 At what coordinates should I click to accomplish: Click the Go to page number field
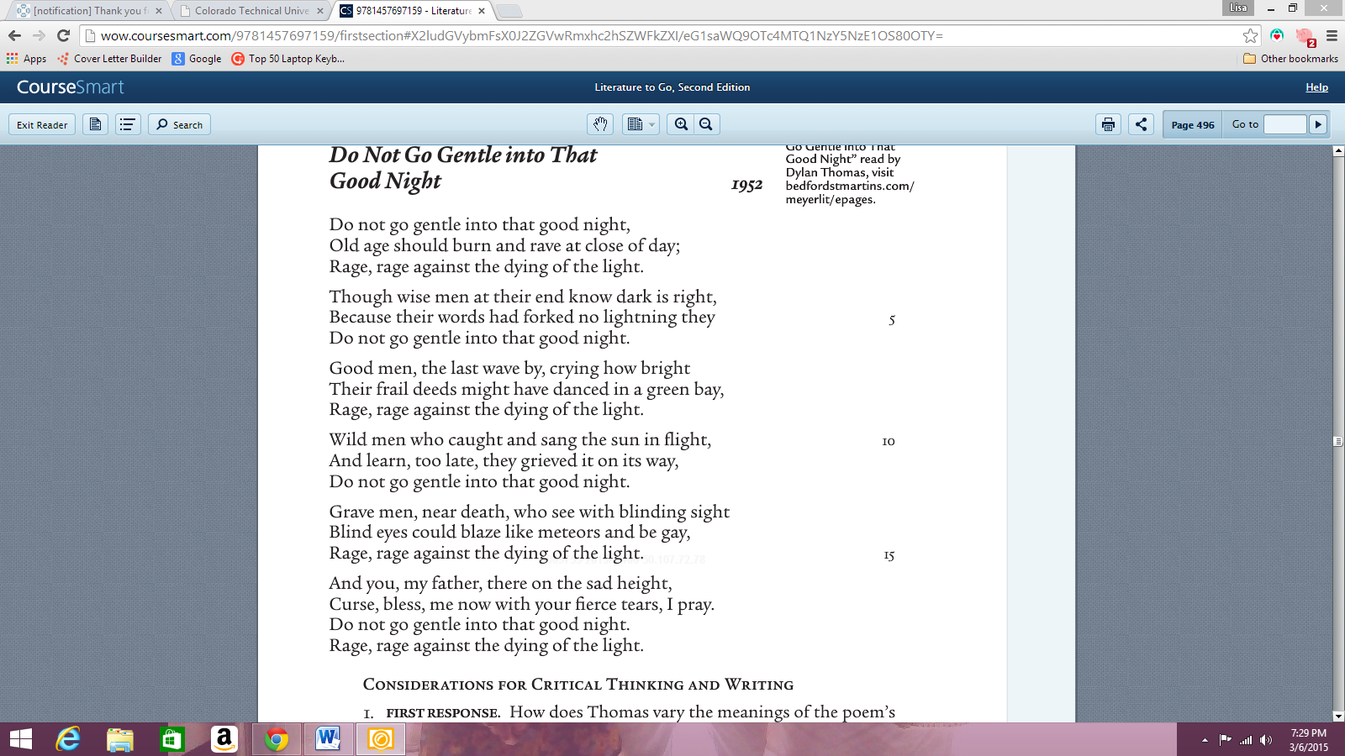1284,124
